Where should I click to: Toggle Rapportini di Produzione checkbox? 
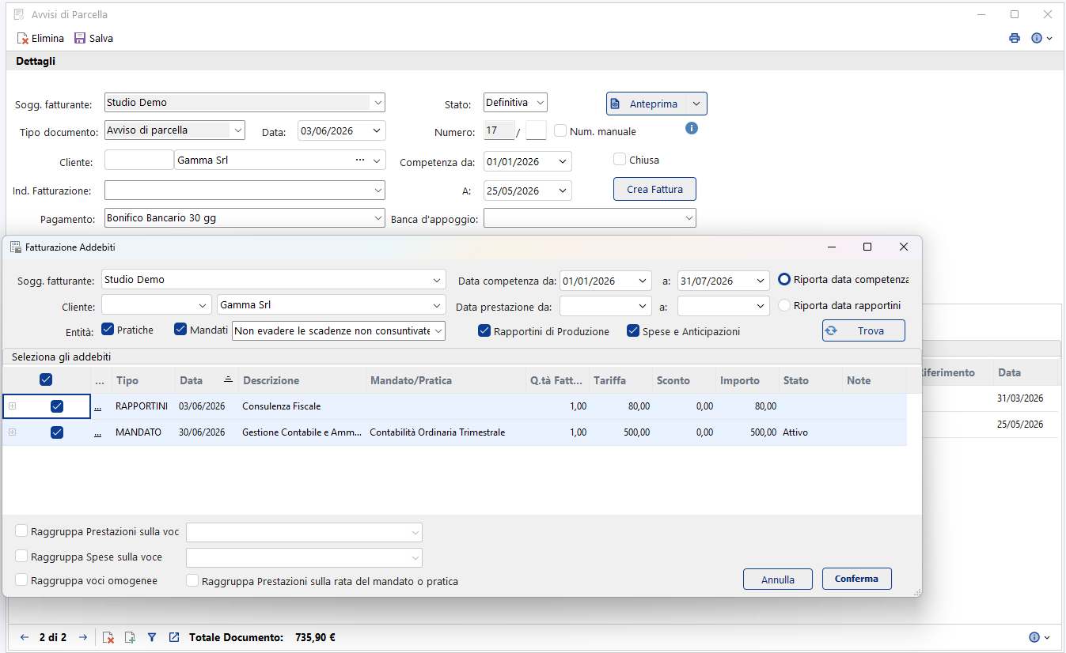pyautogui.click(x=484, y=331)
